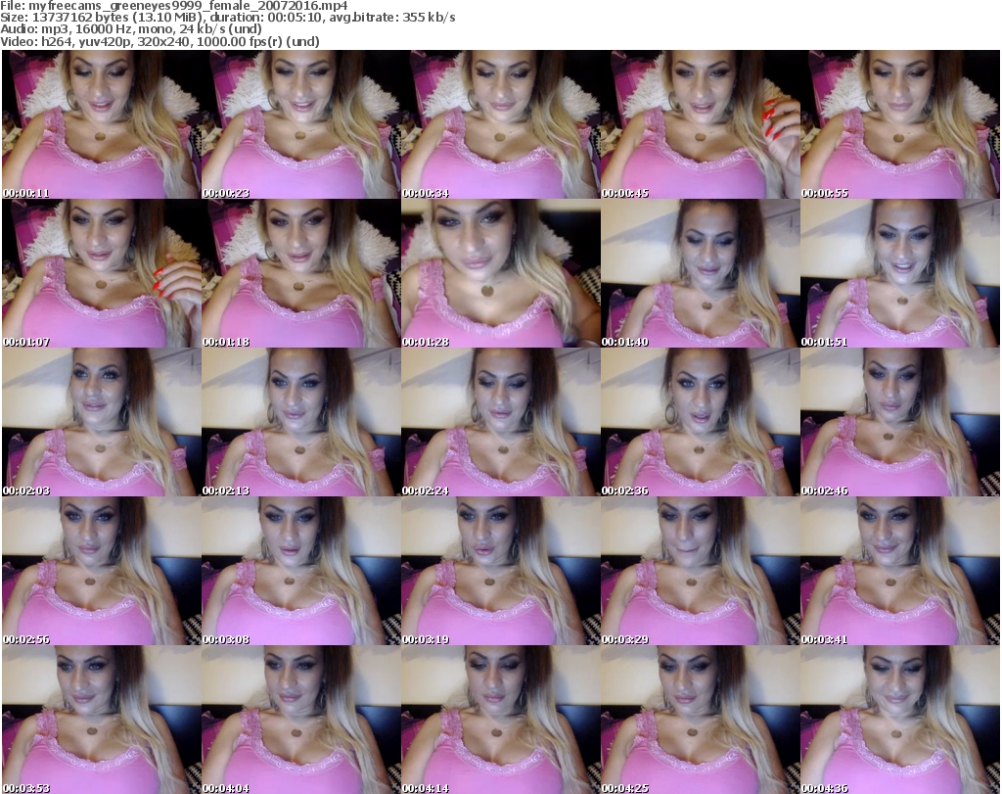Select the frame timestamped 00:01:28

point(500,273)
